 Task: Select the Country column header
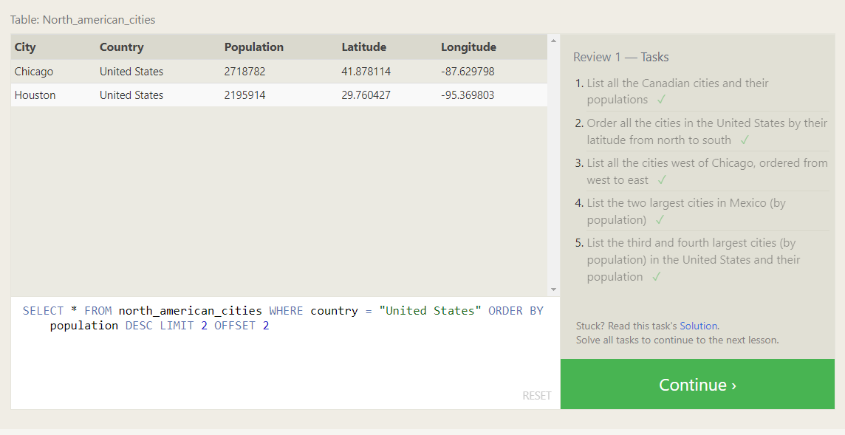(x=122, y=47)
